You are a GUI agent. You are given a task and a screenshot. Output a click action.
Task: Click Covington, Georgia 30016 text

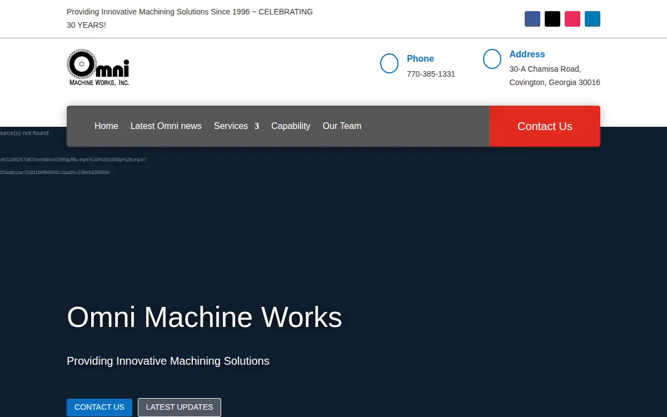[x=555, y=82]
